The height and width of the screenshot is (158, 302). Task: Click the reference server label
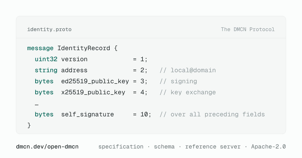tap(213, 147)
